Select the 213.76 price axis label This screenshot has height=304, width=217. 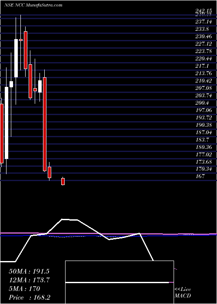tap(204, 73)
